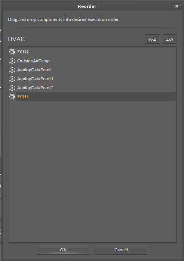The height and width of the screenshot is (261, 184).
Task: Click the FCU1 gear icon
Action: (x=12, y=97)
